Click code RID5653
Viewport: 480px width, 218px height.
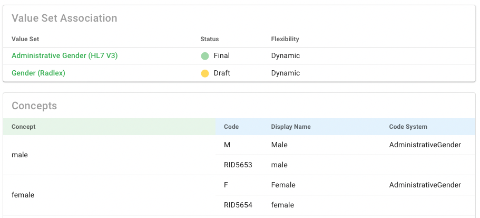tap(238, 165)
